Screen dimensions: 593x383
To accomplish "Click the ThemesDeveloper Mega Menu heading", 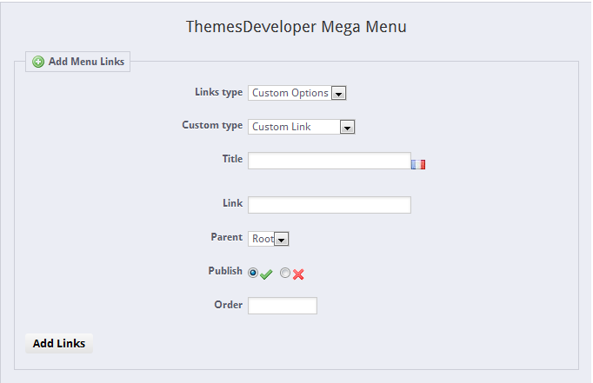I will (x=296, y=27).
